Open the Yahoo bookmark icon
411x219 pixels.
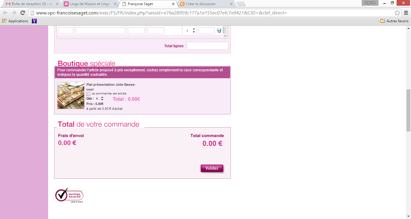pyautogui.click(x=34, y=21)
